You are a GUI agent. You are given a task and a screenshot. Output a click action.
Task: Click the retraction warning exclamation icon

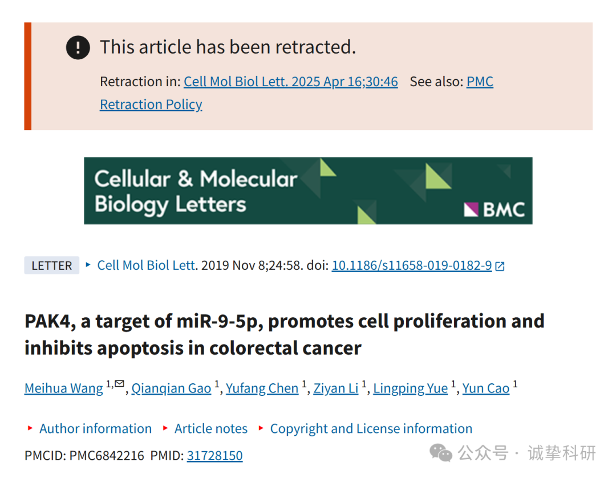click(x=78, y=47)
